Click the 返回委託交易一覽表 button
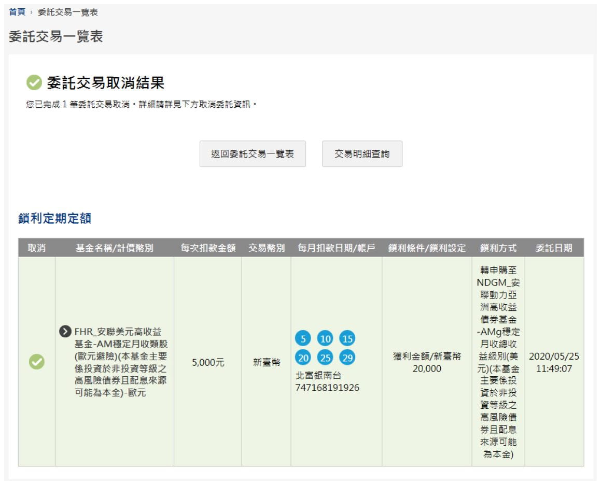 coord(253,153)
